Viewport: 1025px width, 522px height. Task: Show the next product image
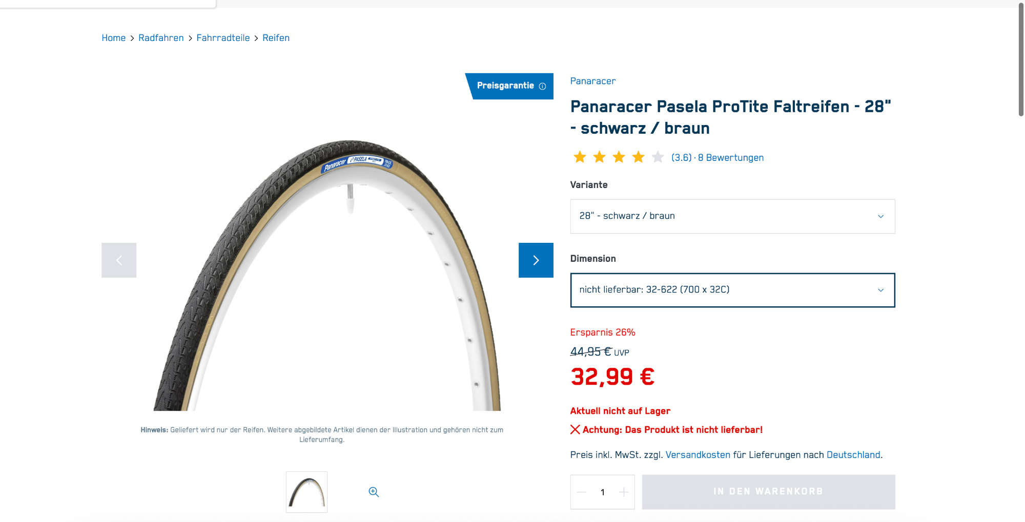pos(536,260)
